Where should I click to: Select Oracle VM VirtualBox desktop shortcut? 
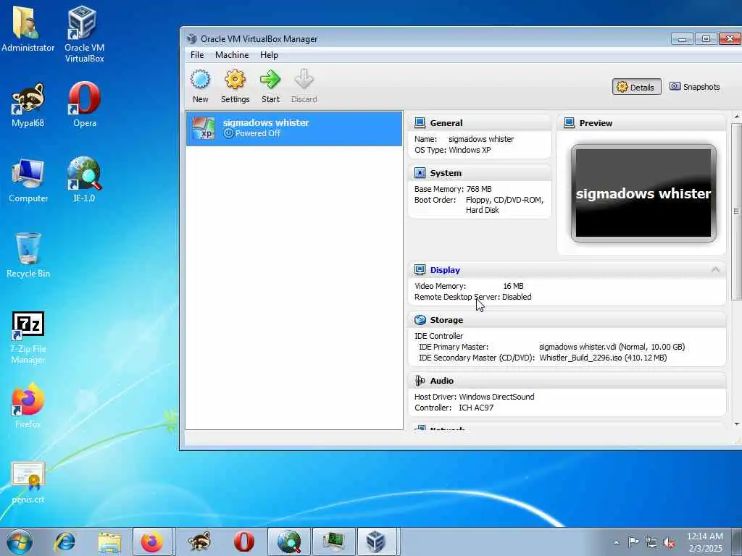pos(84,35)
